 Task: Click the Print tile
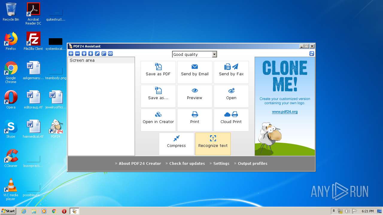click(x=195, y=120)
